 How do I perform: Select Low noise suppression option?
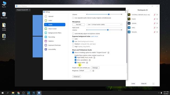[73, 41]
